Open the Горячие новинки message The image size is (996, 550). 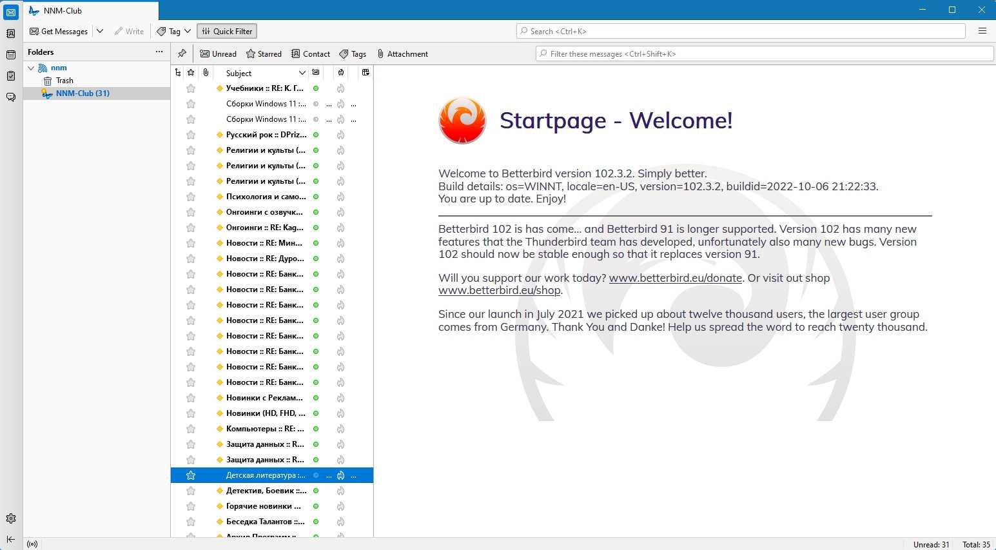(x=264, y=506)
